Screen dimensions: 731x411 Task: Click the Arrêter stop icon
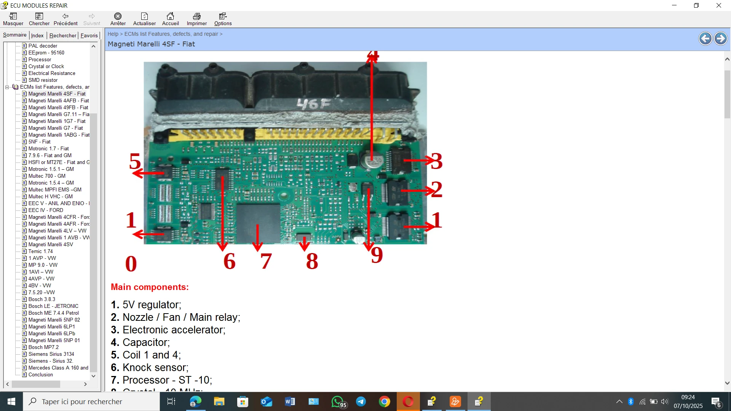(118, 16)
